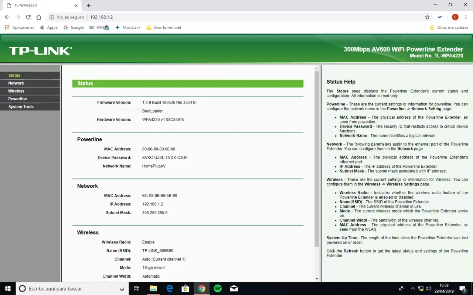
Task: Open the network status tray icon
Action: [x=421, y=288]
